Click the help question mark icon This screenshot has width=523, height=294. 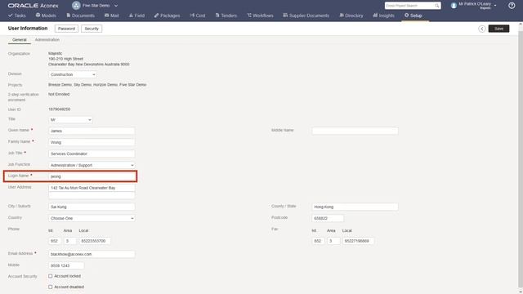(x=512, y=6)
